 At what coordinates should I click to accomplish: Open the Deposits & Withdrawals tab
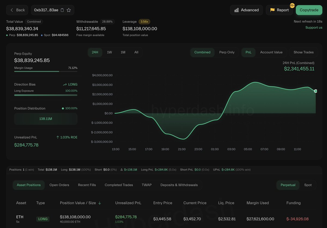coord(179,185)
